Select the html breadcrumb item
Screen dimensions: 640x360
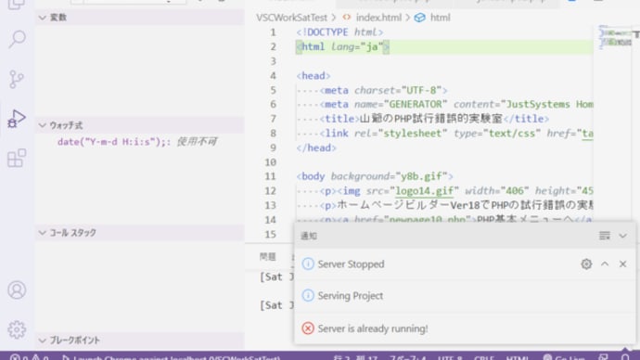pyautogui.click(x=441, y=18)
